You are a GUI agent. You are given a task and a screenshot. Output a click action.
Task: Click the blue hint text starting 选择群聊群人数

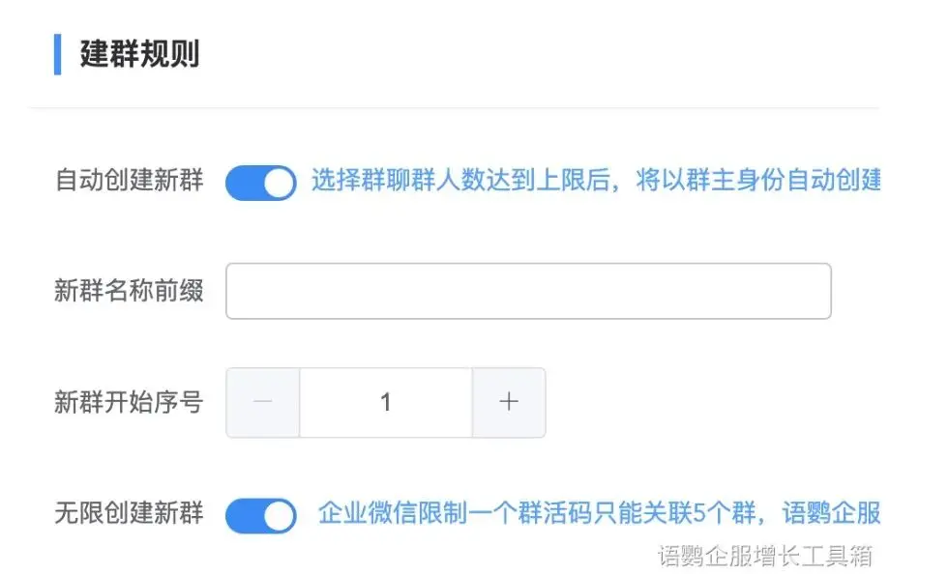(x=595, y=181)
